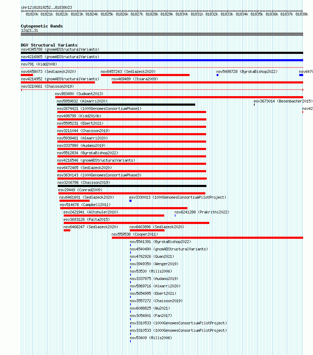The width and height of the screenshot is (313, 355).
Task: Click the red bar under nsv6457243
Action: (x=145, y=75)
